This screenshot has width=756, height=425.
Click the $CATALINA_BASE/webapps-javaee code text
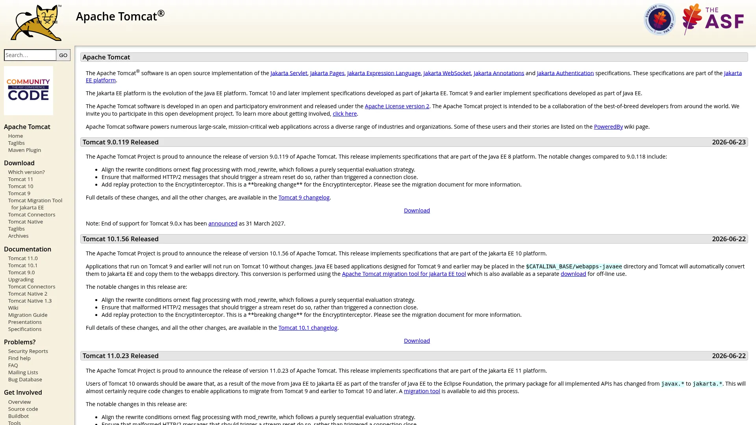pyautogui.click(x=574, y=267)
